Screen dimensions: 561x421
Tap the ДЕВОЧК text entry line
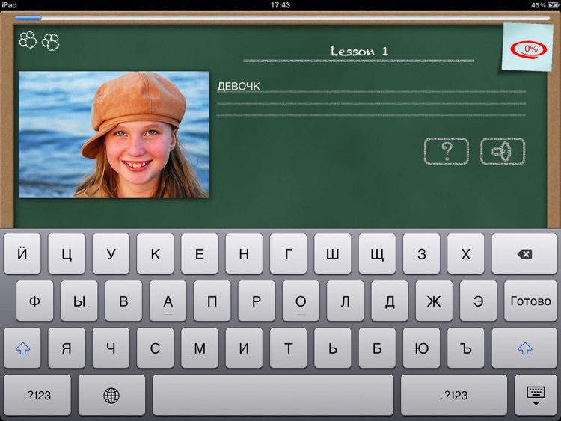tap(371, 87)
